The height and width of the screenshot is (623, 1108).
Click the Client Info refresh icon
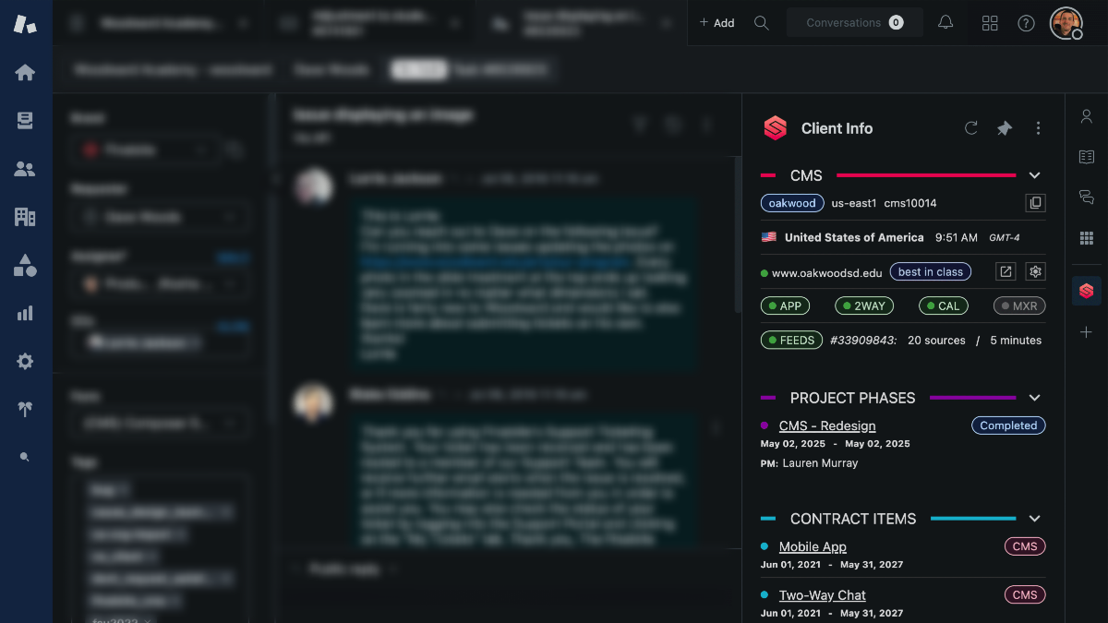pos(970,128)
